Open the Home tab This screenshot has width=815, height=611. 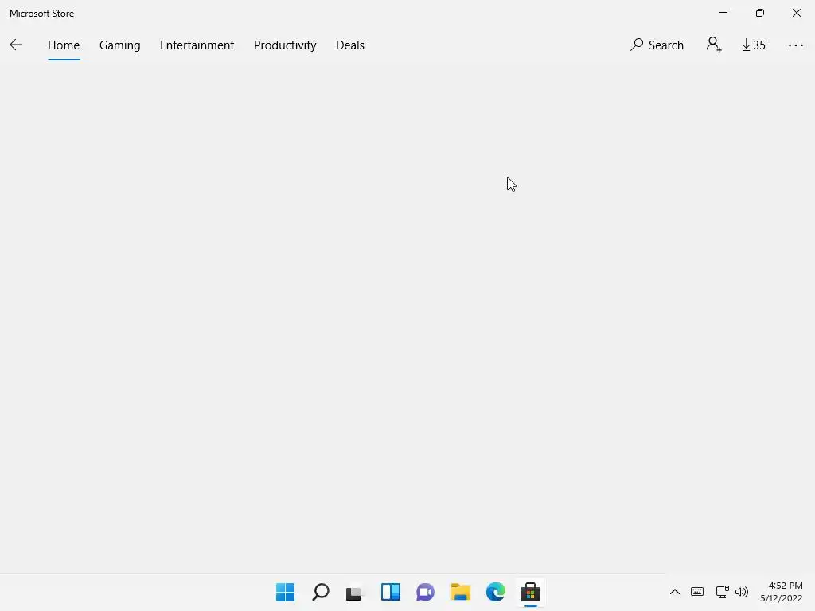[x=64, y=45]
